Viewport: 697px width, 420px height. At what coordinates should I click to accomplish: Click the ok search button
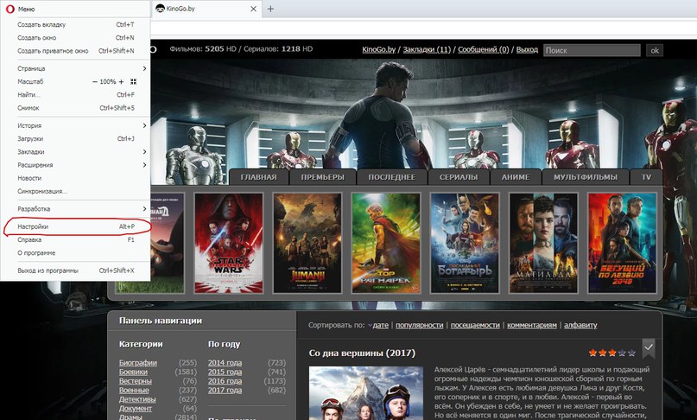pos(655,50)
